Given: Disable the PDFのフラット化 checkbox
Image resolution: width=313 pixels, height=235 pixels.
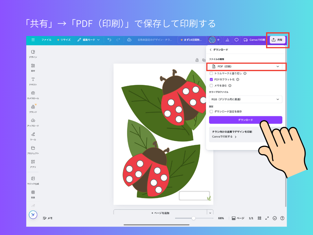Looking at the screenshot, I should point(211,79).
